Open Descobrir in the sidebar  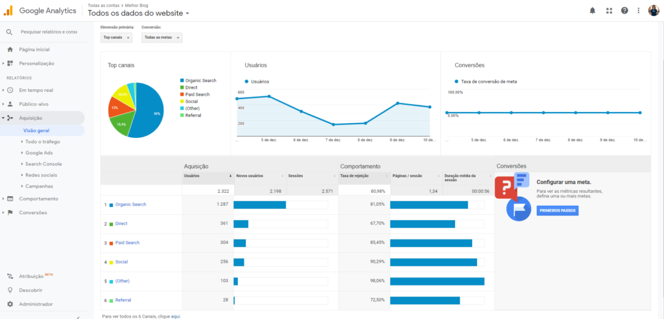coord(30,291)
